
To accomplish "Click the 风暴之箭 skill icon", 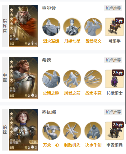I will (72, 79).
